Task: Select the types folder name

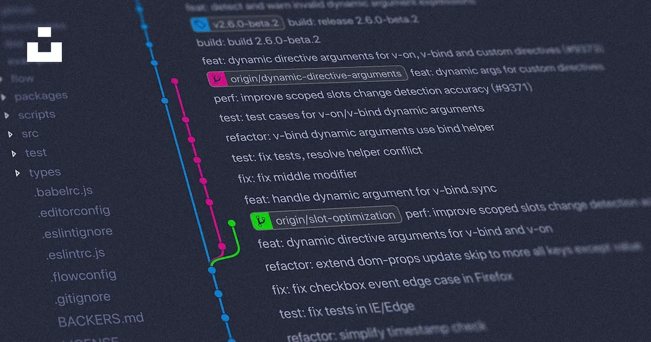Action: click(44, 173)
